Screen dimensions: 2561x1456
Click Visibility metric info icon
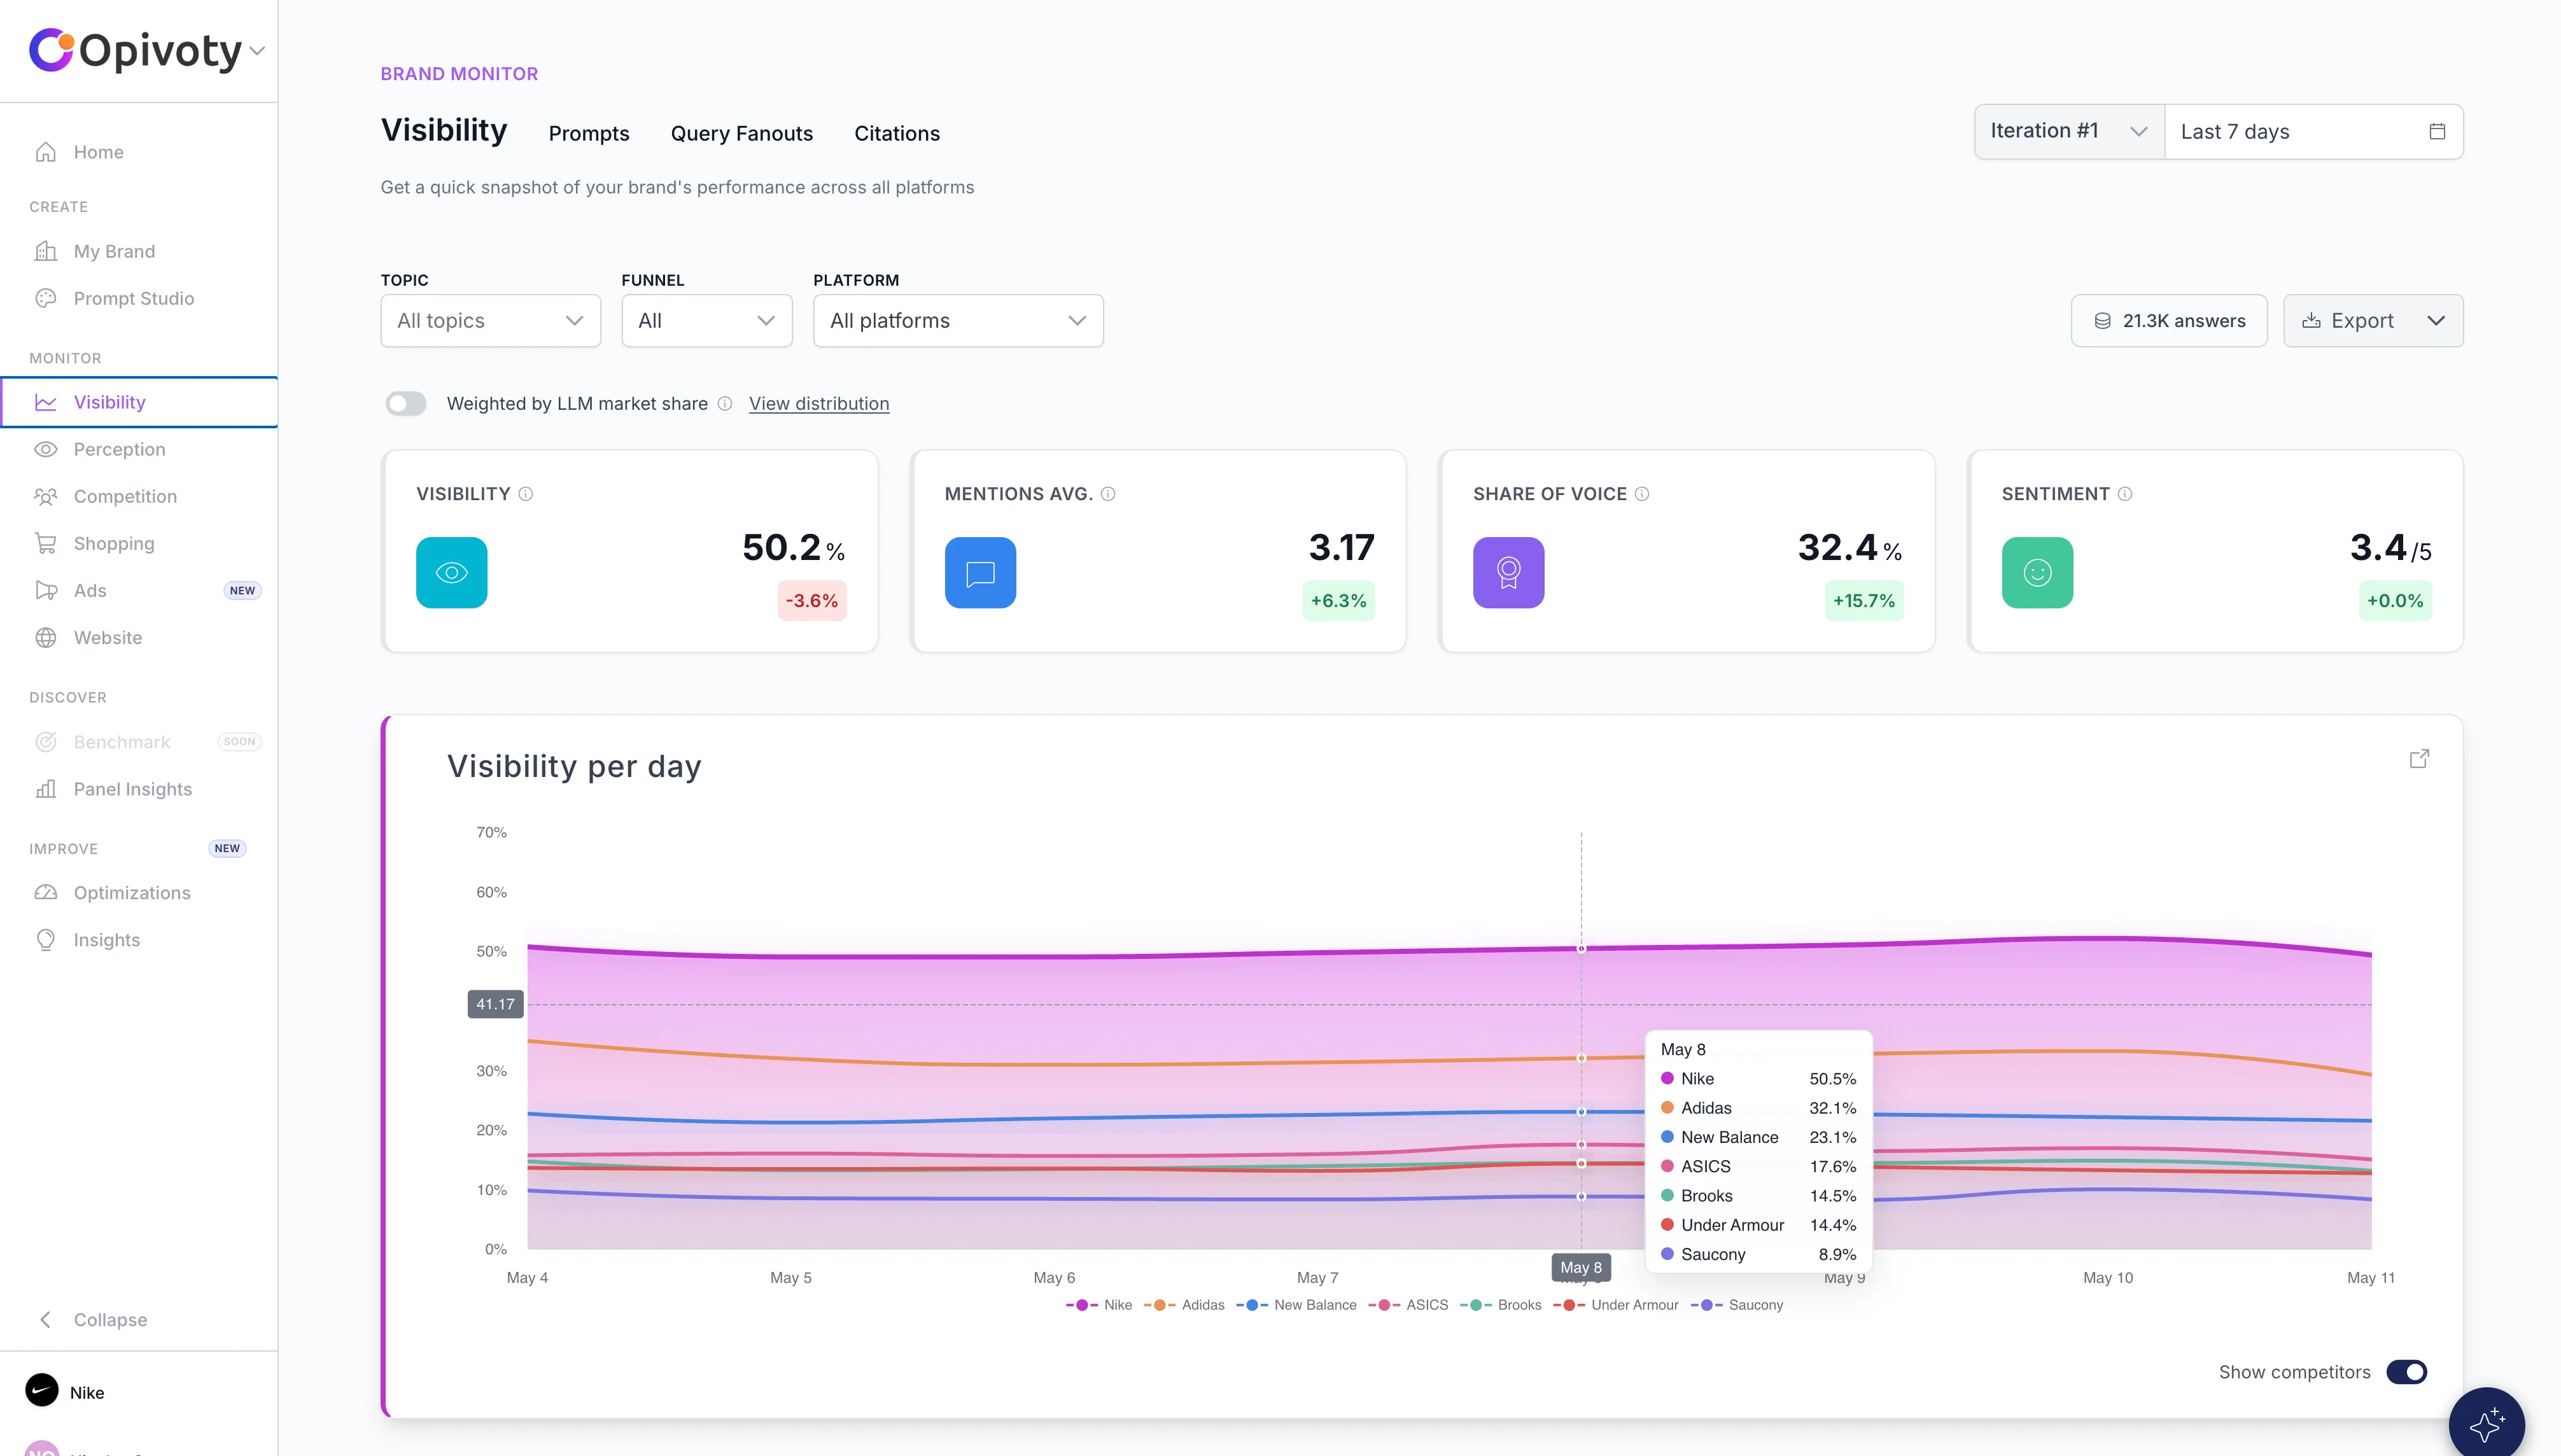coord(526,494)
